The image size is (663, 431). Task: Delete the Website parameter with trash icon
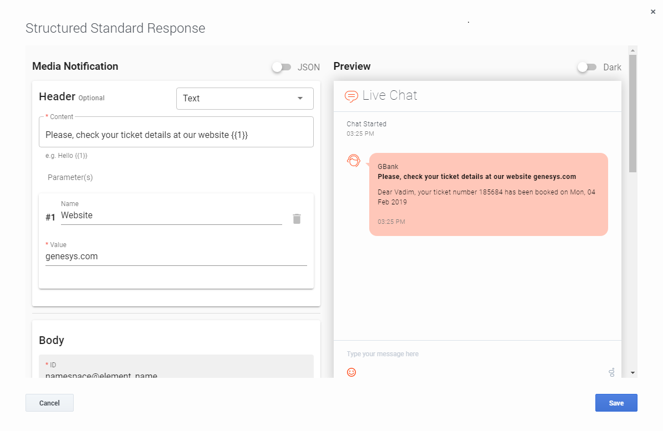click(297, 219)
